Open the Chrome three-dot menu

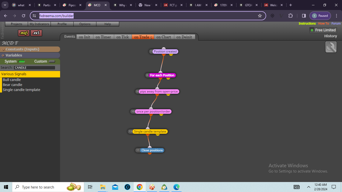coord(336,16)
